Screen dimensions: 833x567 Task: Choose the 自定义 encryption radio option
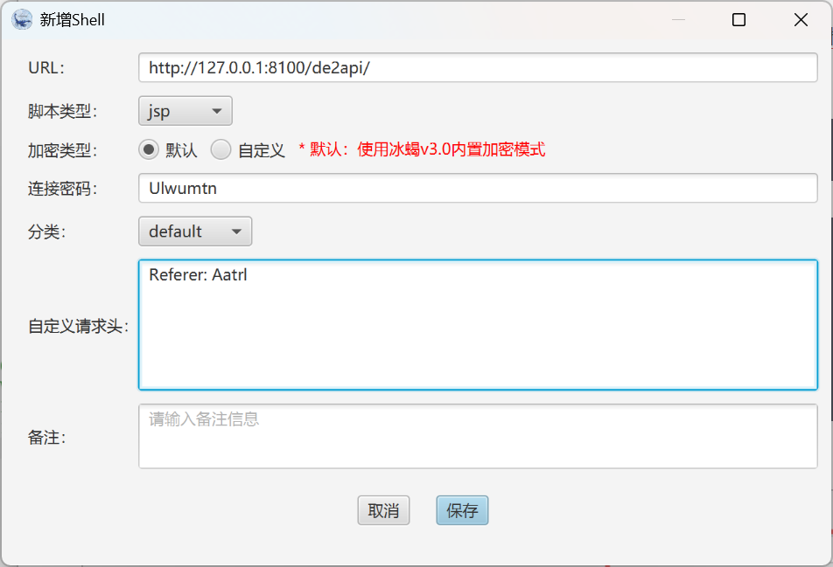(x=221, y=149)
